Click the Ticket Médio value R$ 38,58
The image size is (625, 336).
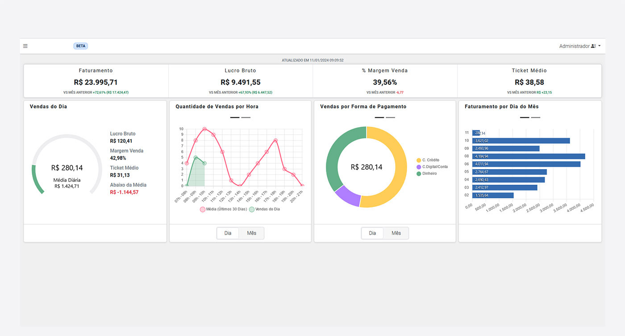[x=529, y=82]
